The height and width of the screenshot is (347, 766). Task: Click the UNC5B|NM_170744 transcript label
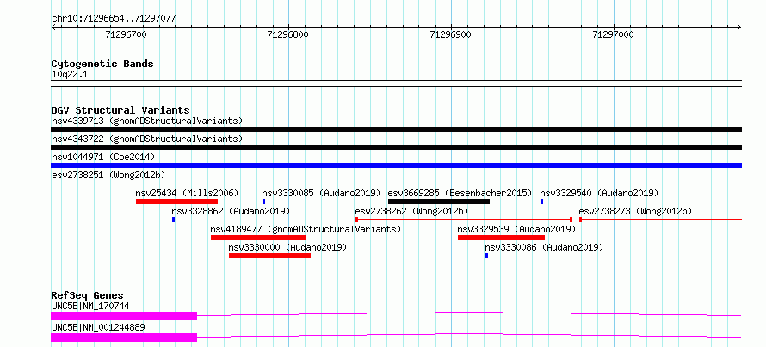coord(90,306)
